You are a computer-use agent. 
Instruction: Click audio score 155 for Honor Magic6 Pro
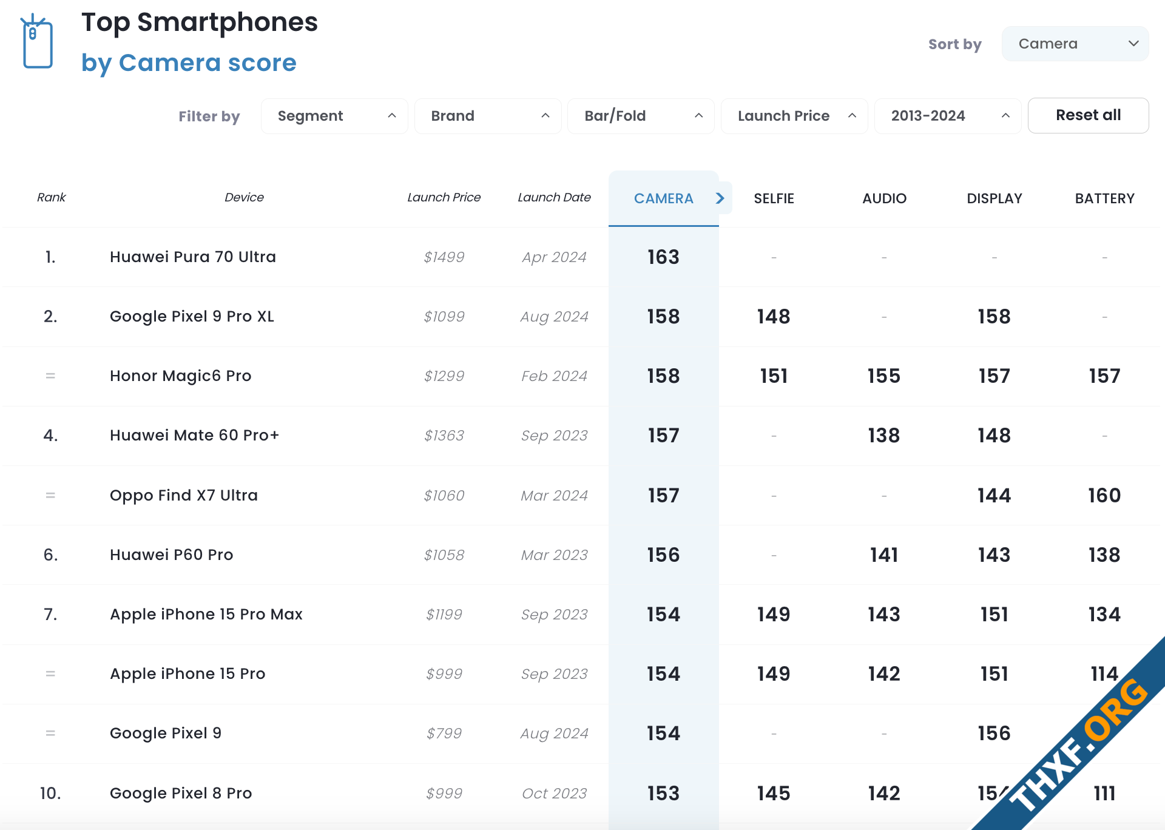tap(884, 376)
